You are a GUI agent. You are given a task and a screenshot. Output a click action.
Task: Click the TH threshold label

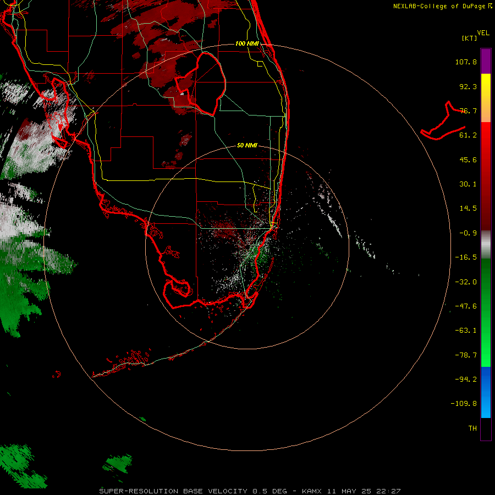[x=472, y=428]
